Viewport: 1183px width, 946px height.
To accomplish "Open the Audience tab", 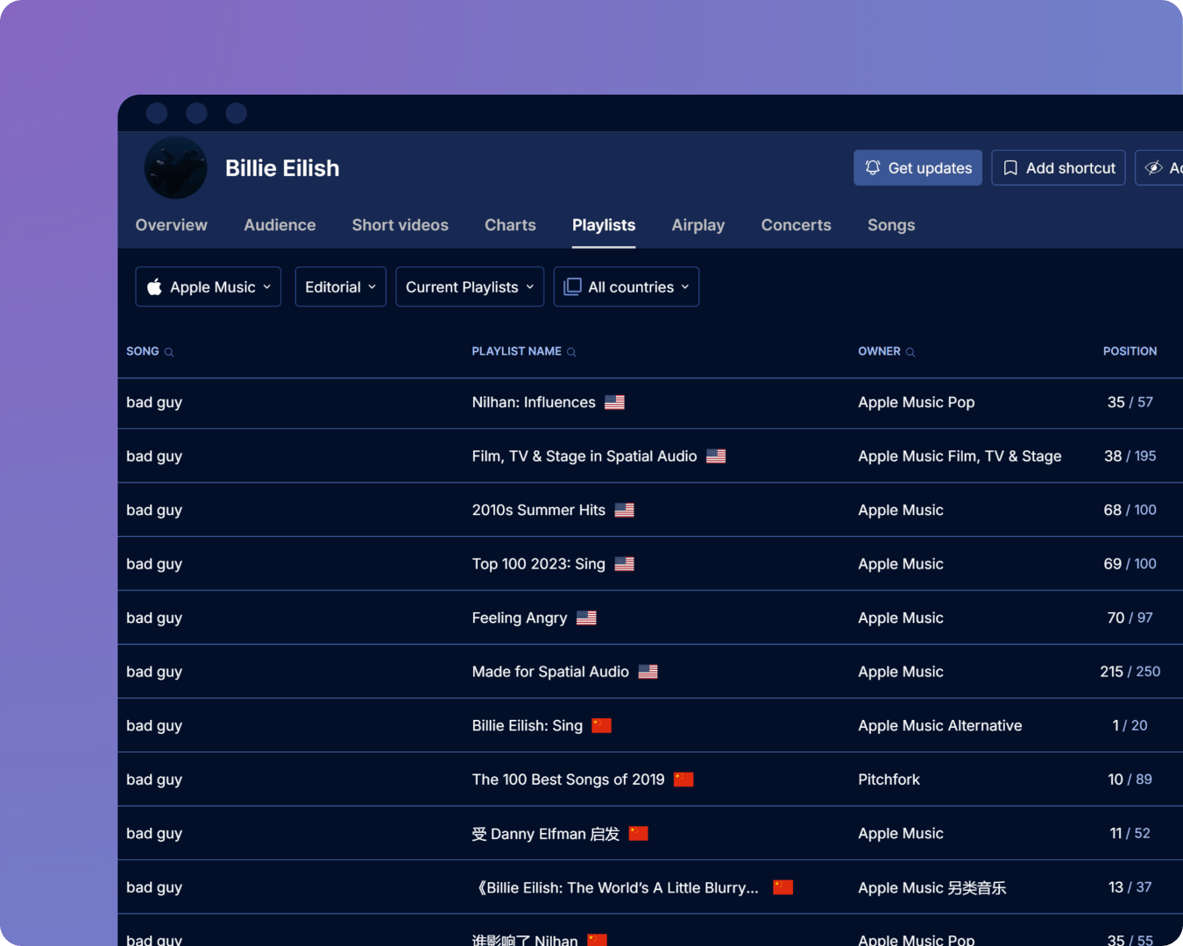I will (280, 225).
